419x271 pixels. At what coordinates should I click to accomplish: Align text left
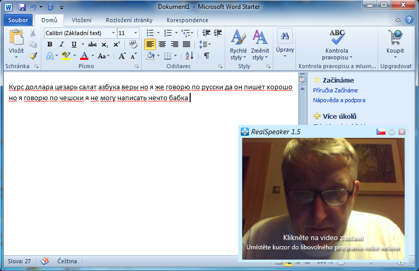coord(150,44)
